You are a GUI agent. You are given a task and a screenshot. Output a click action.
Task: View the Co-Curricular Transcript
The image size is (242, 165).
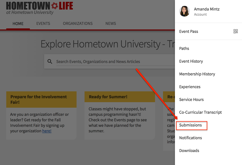click(200, 112)
